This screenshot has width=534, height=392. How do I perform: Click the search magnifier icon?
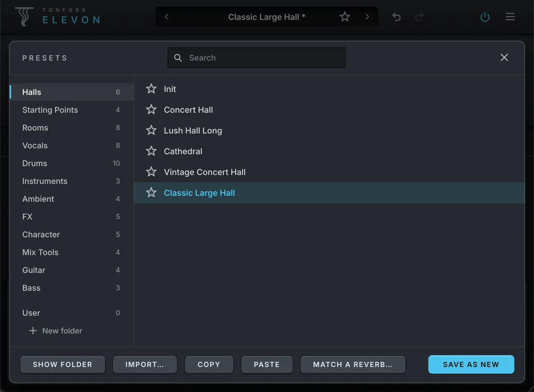pyautogui.click(x=178, y=58)
